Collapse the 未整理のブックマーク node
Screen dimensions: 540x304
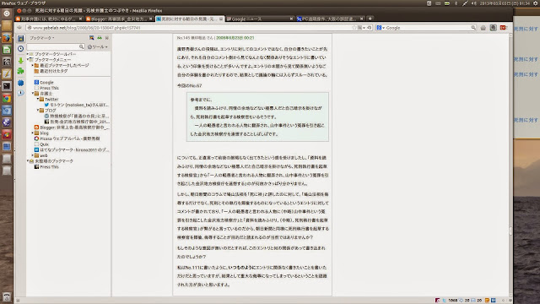click(28, 161)
